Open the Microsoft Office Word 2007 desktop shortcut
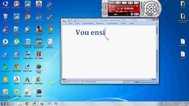Image resolution: width=189 pixels, height=106 pixels. (x=27, y=44)
